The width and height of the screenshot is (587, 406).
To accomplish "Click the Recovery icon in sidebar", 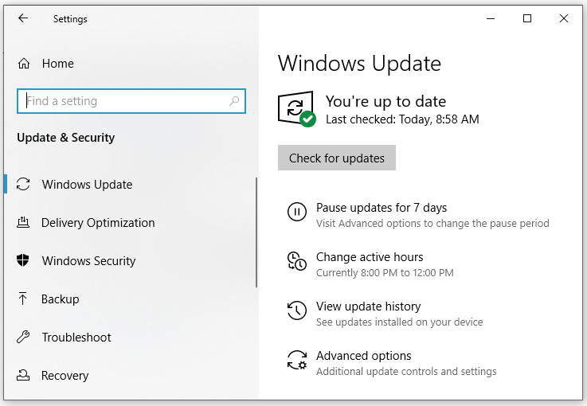I will pos(23,375).
